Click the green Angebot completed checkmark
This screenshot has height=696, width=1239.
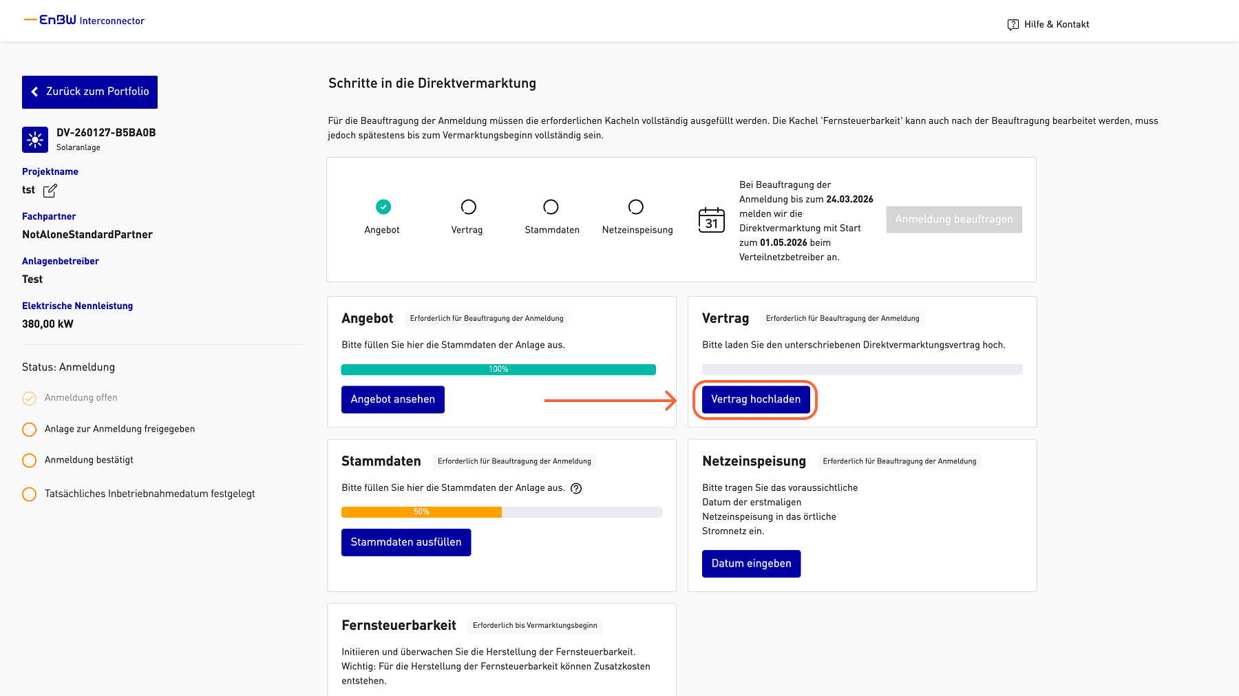coord(383,207)
